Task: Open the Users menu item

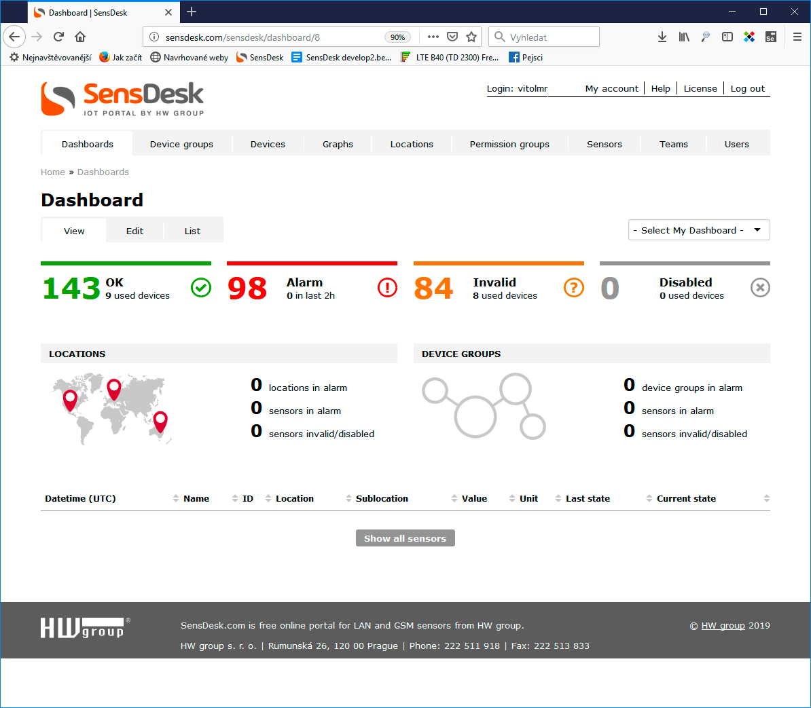Action: (x=736, y=144)
